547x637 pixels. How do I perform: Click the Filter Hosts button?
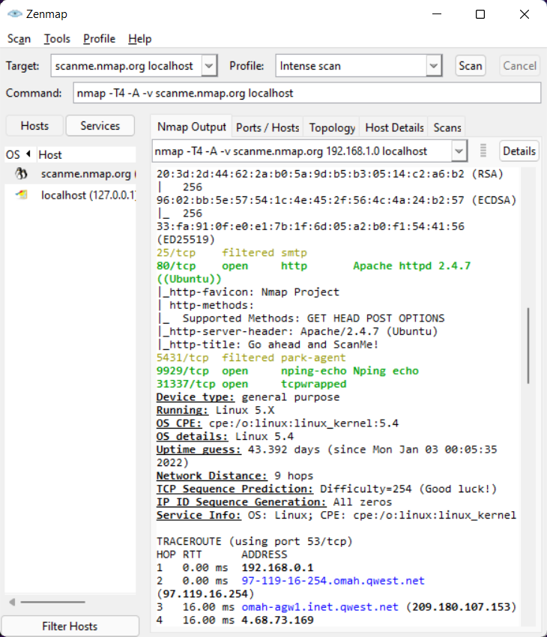click(70, 626)
